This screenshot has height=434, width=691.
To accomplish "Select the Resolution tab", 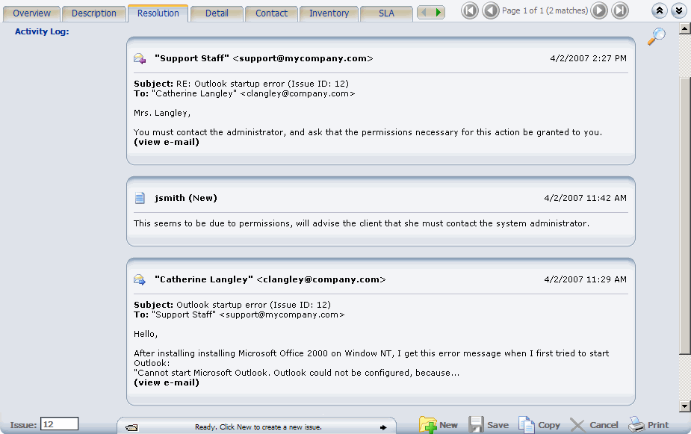I will tap(158, 13).
